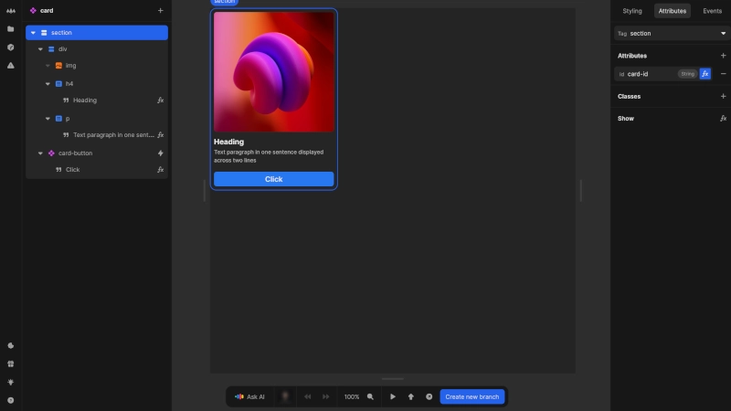Click fx formula icon on Text paragraph row
Screen dimensions: 731x411
(x=161, y=134)
